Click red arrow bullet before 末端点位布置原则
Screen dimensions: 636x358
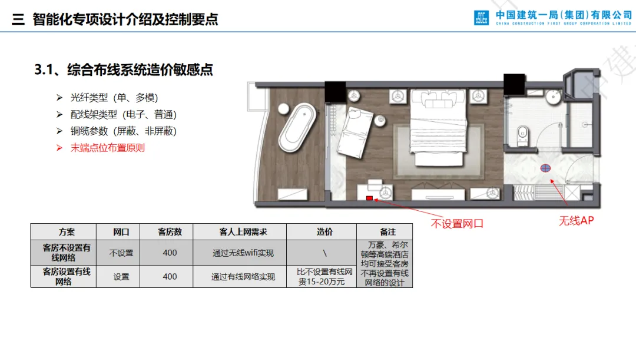coord(59,148)
